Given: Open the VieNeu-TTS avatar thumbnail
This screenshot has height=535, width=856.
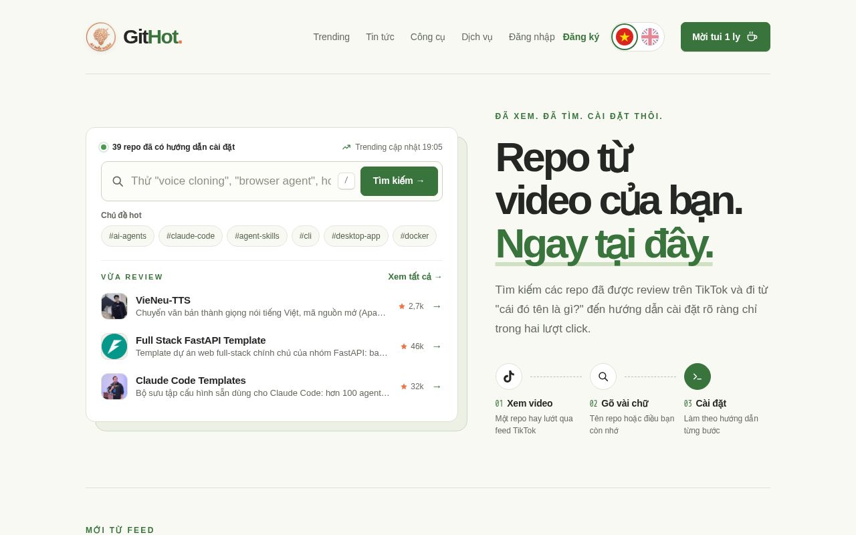Looking at the screenshot, I should tap(114, 306).
